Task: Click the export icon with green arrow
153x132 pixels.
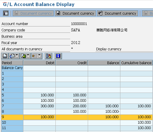Action: pyautogui.click(x=23, y=56)
